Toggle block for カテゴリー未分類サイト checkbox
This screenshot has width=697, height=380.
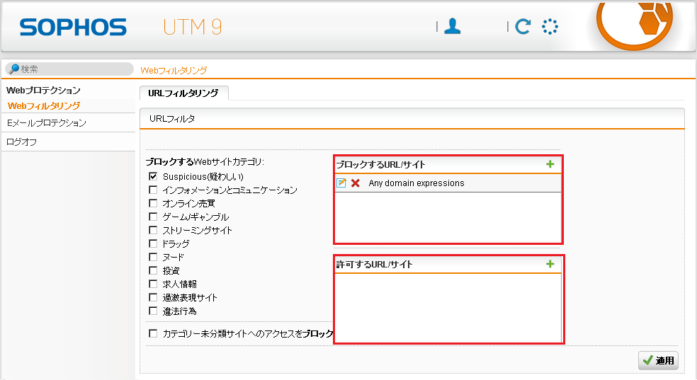coord(153,333)
